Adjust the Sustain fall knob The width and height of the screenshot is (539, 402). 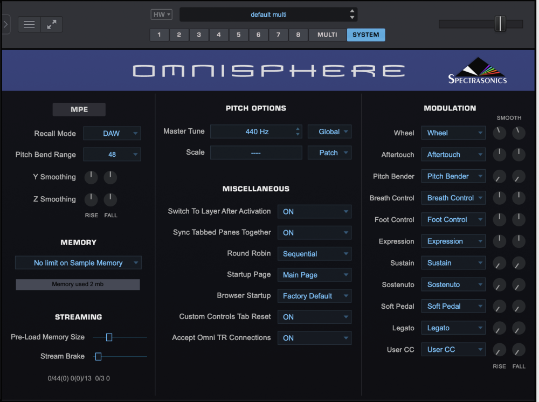[519, 263]
